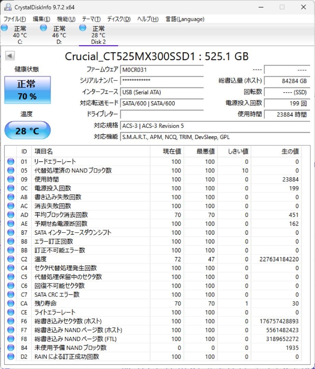Click the transfer mode field SATA/600 | SATA/600
Screen dimensions: 315x369
tap(162, 103)
